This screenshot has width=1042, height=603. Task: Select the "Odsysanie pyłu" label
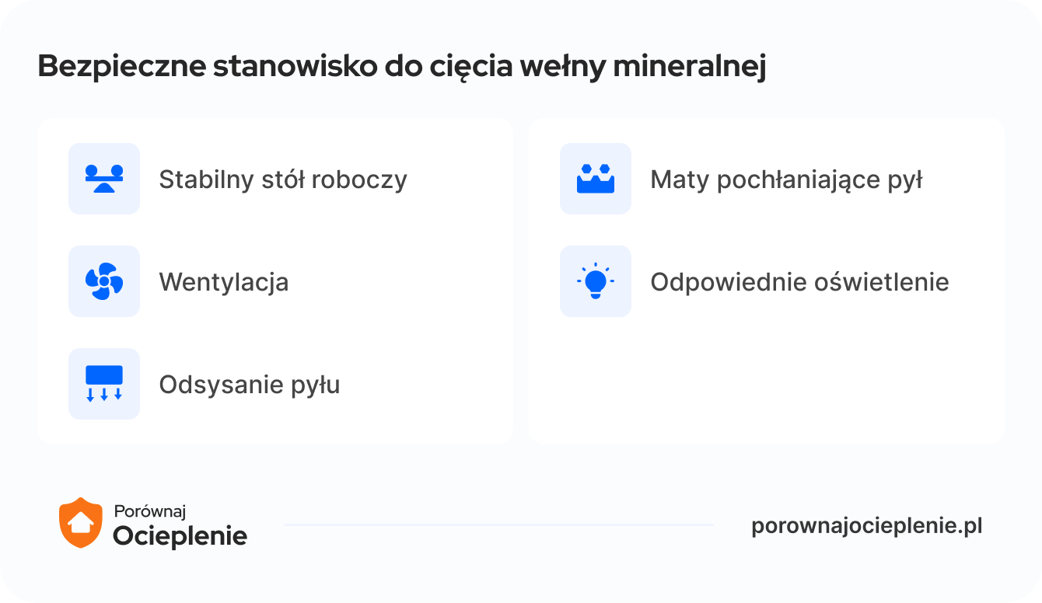(x=250, y=385)
